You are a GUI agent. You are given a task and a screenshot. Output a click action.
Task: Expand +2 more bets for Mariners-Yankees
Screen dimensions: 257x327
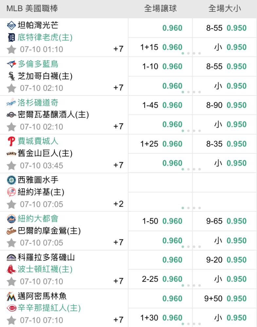(x=119, y=204)
